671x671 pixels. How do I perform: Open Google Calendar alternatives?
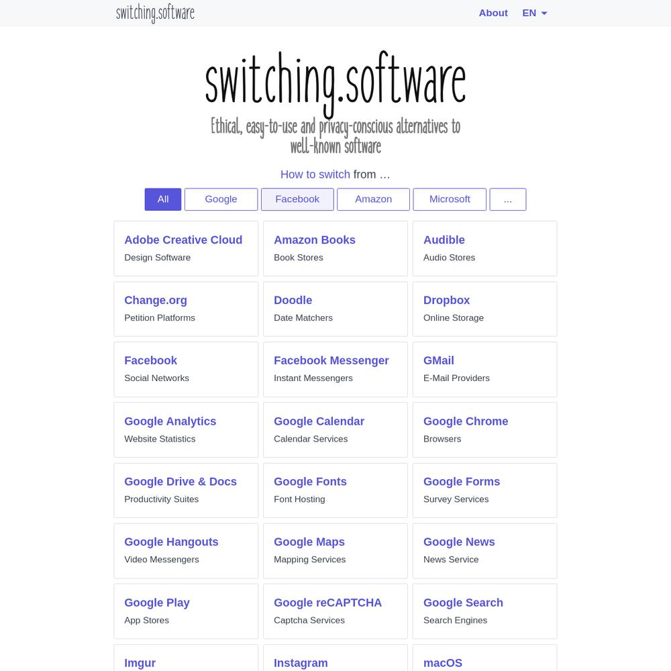(335, 429)
